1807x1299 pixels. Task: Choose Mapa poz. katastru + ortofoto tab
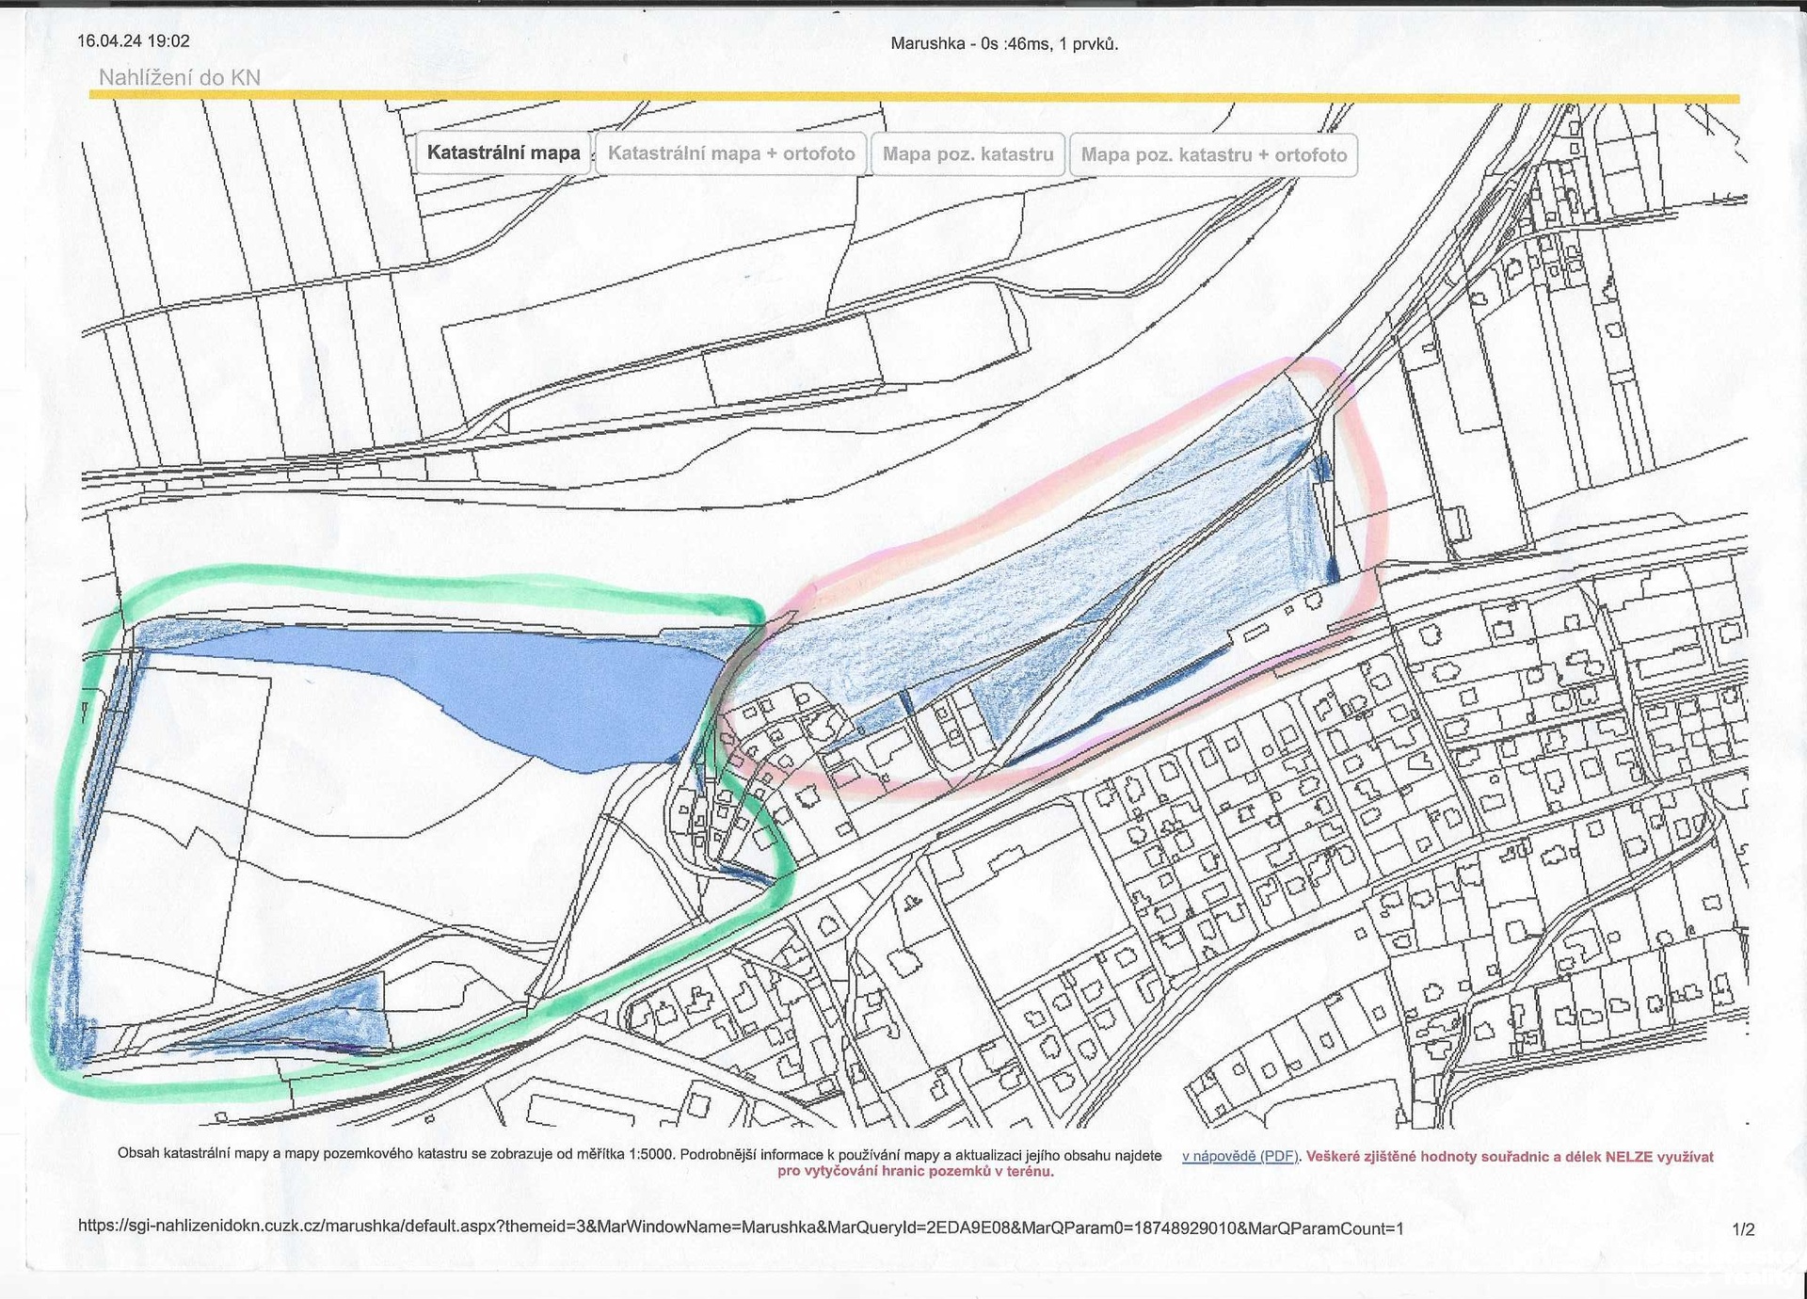click(1213, 155)
